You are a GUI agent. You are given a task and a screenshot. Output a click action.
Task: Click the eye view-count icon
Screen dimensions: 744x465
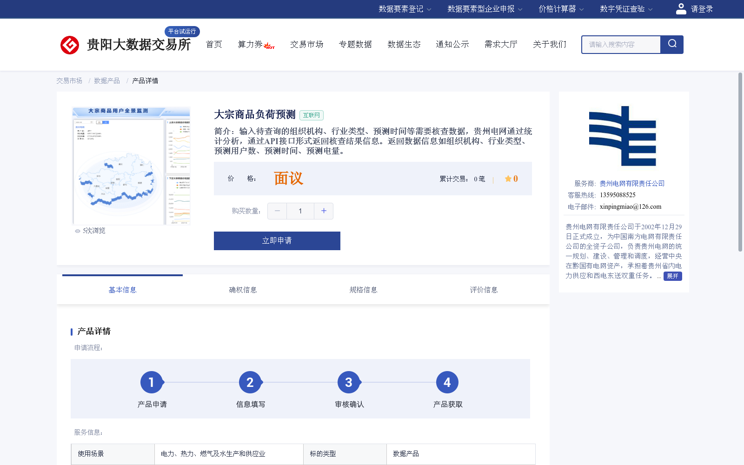[x=78, y=231]
